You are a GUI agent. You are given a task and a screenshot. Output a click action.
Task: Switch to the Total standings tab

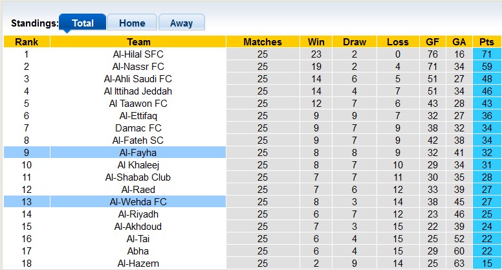(82, 23)
